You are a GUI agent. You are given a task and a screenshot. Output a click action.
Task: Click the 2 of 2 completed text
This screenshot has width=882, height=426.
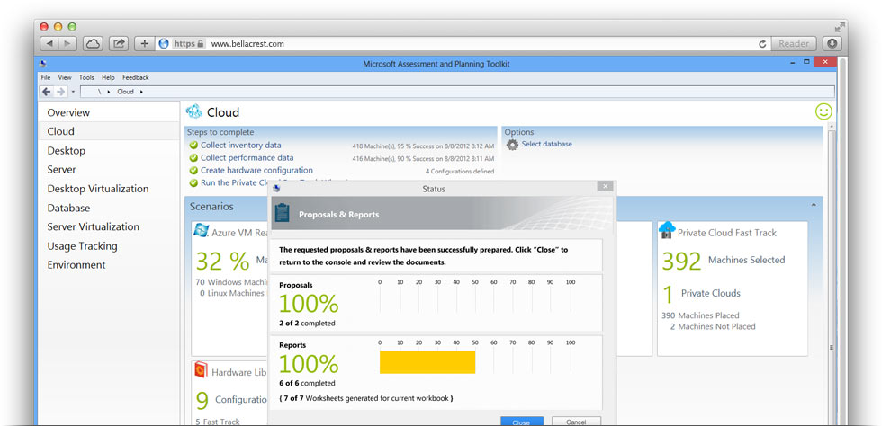coord(307,324)
